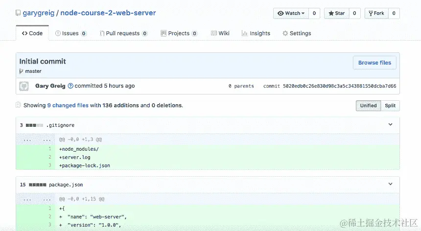The image size is (421, 231).
Task: Click the file diff icon beside Showing
Action: [x=18, y=105]
